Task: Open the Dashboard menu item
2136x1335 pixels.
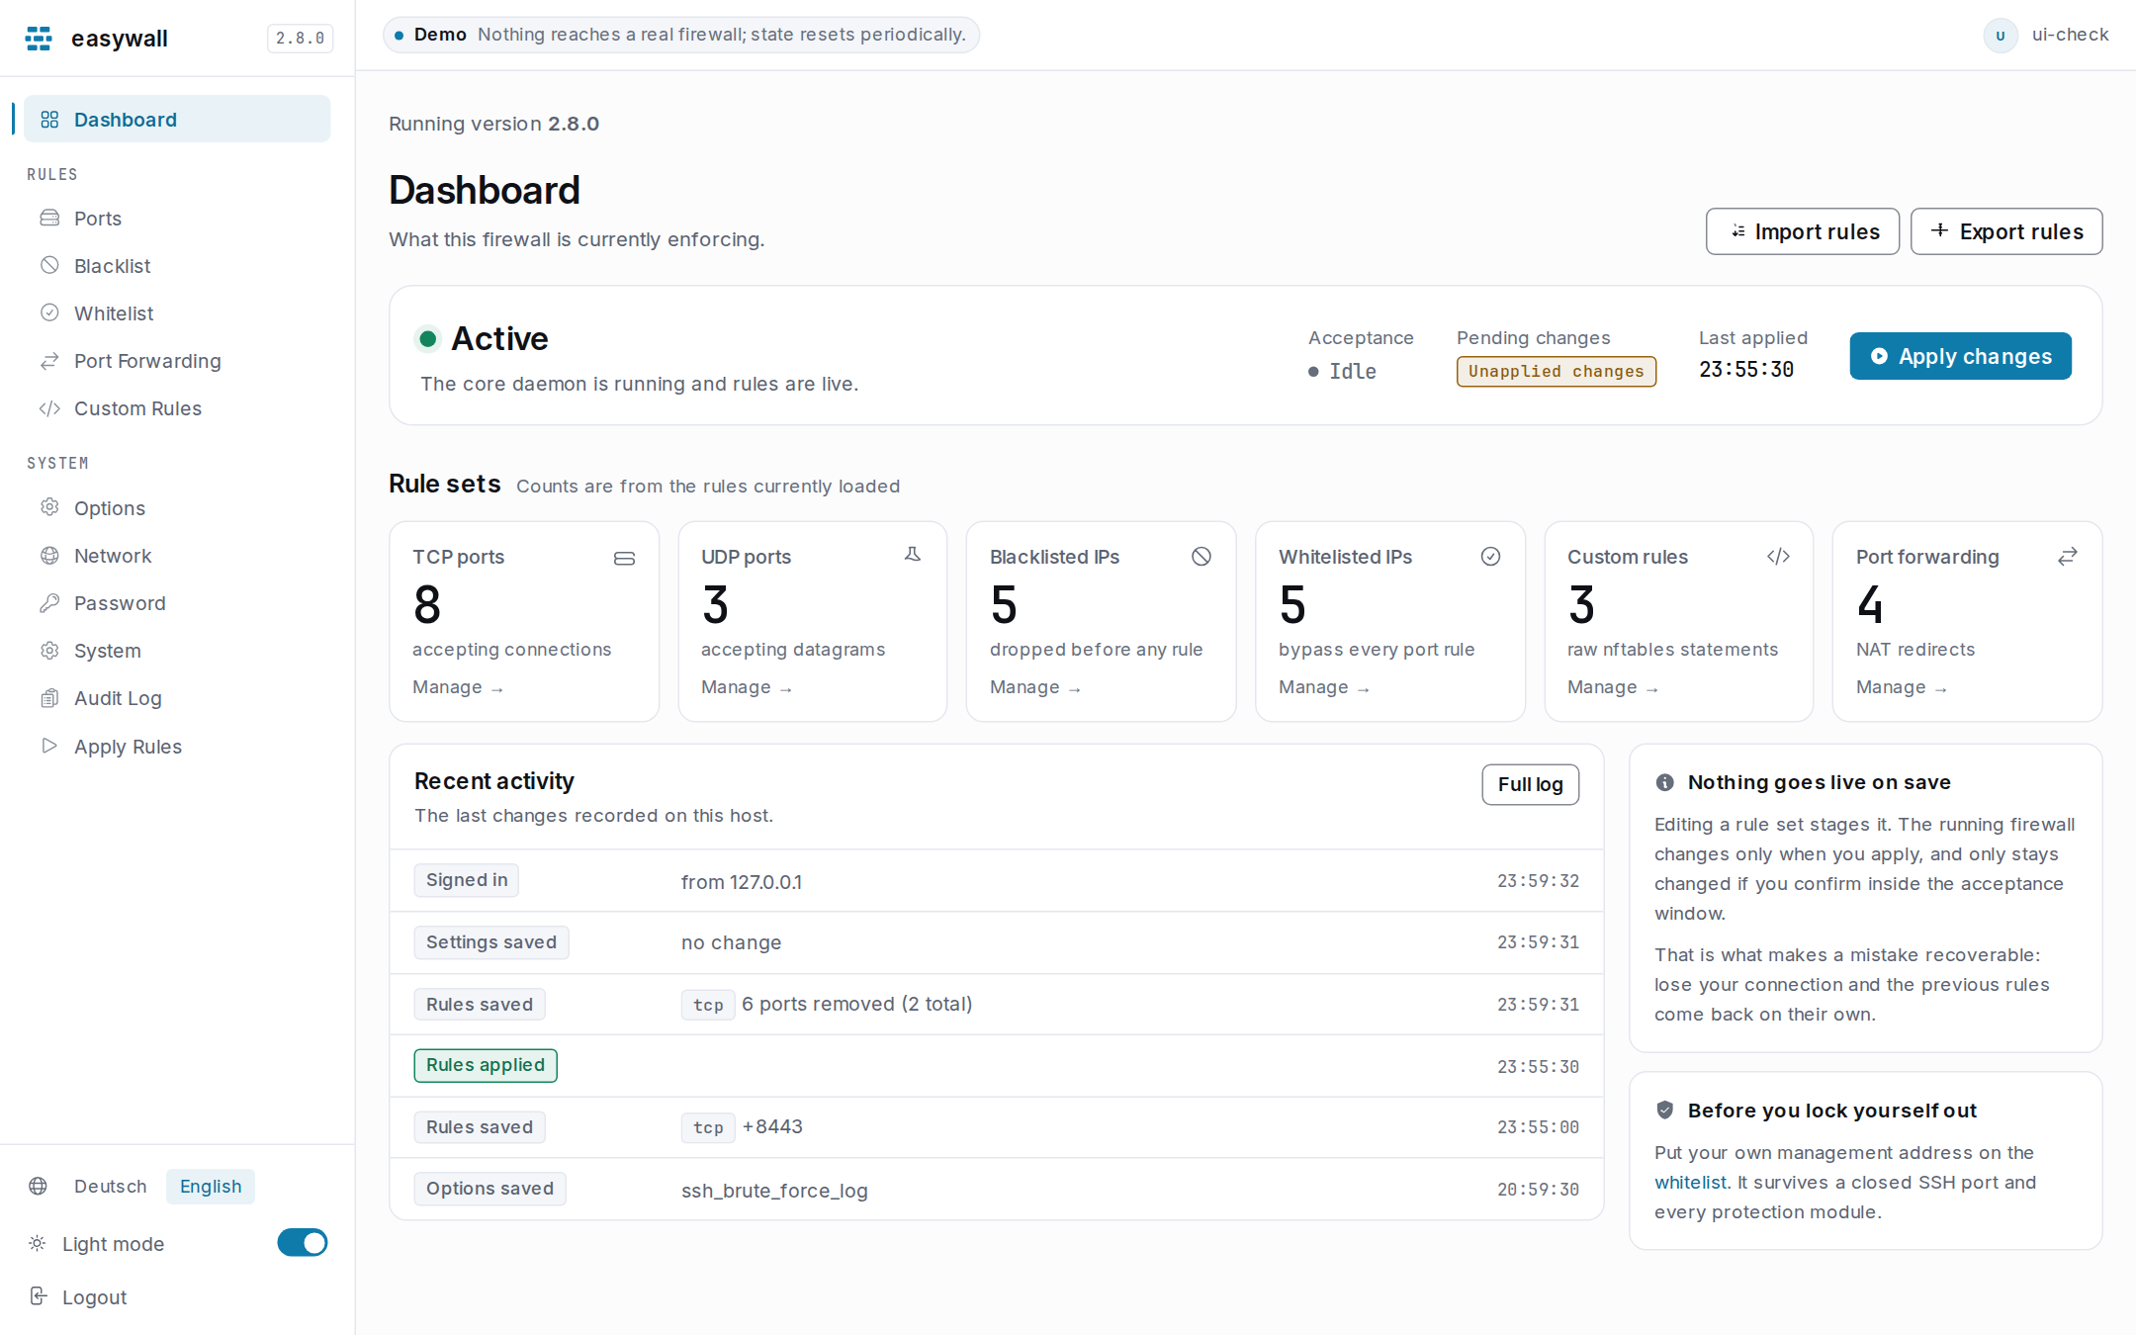Action: [x=177, y=119]
